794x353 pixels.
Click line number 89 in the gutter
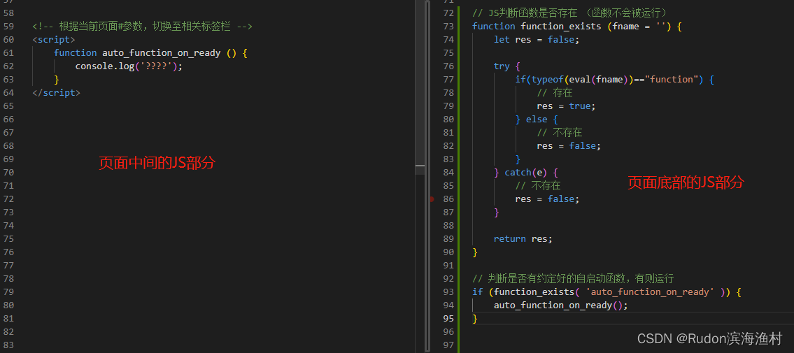click(x=448, y=238)
